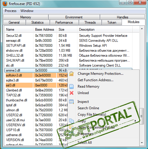Image resolution: width=148 pixels, height=149 pixels.
Task: Select the highlighted ssl3.dll row
Action: coord(36,85)
